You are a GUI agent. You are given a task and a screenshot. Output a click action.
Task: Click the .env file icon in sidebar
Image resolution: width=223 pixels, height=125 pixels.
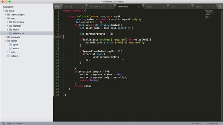coord(9,52)
